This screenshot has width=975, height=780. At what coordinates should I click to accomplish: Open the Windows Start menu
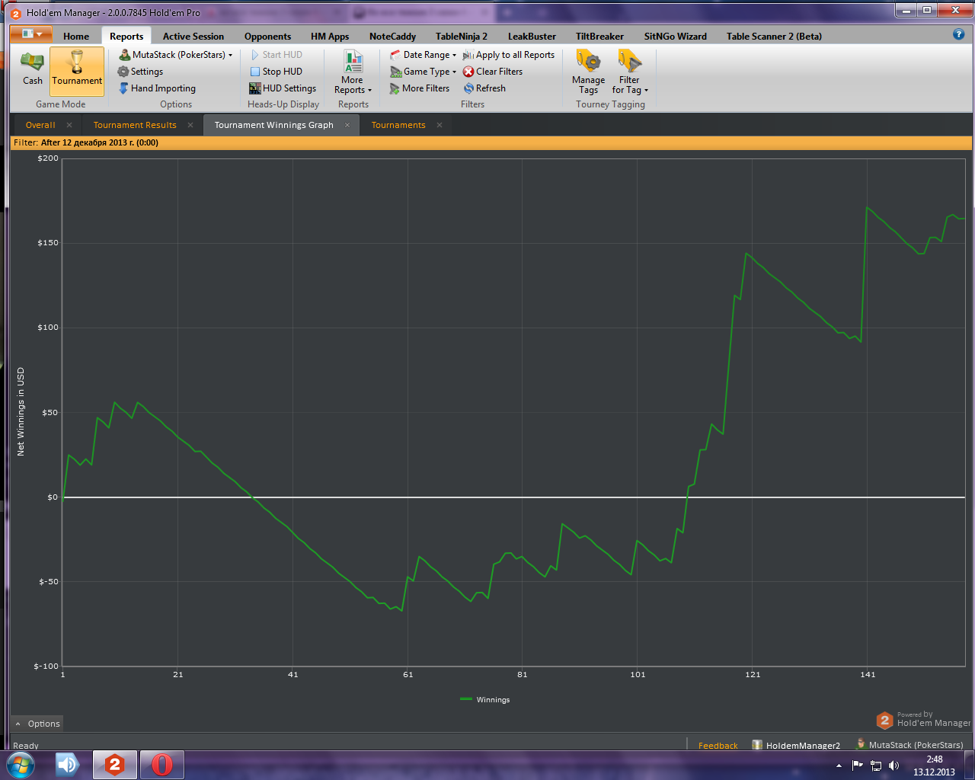(21, 765)
